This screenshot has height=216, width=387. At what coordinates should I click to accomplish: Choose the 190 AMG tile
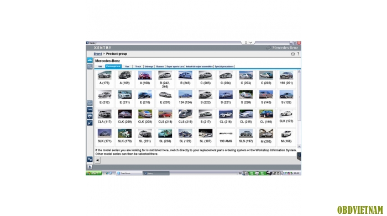coord(226,137)
